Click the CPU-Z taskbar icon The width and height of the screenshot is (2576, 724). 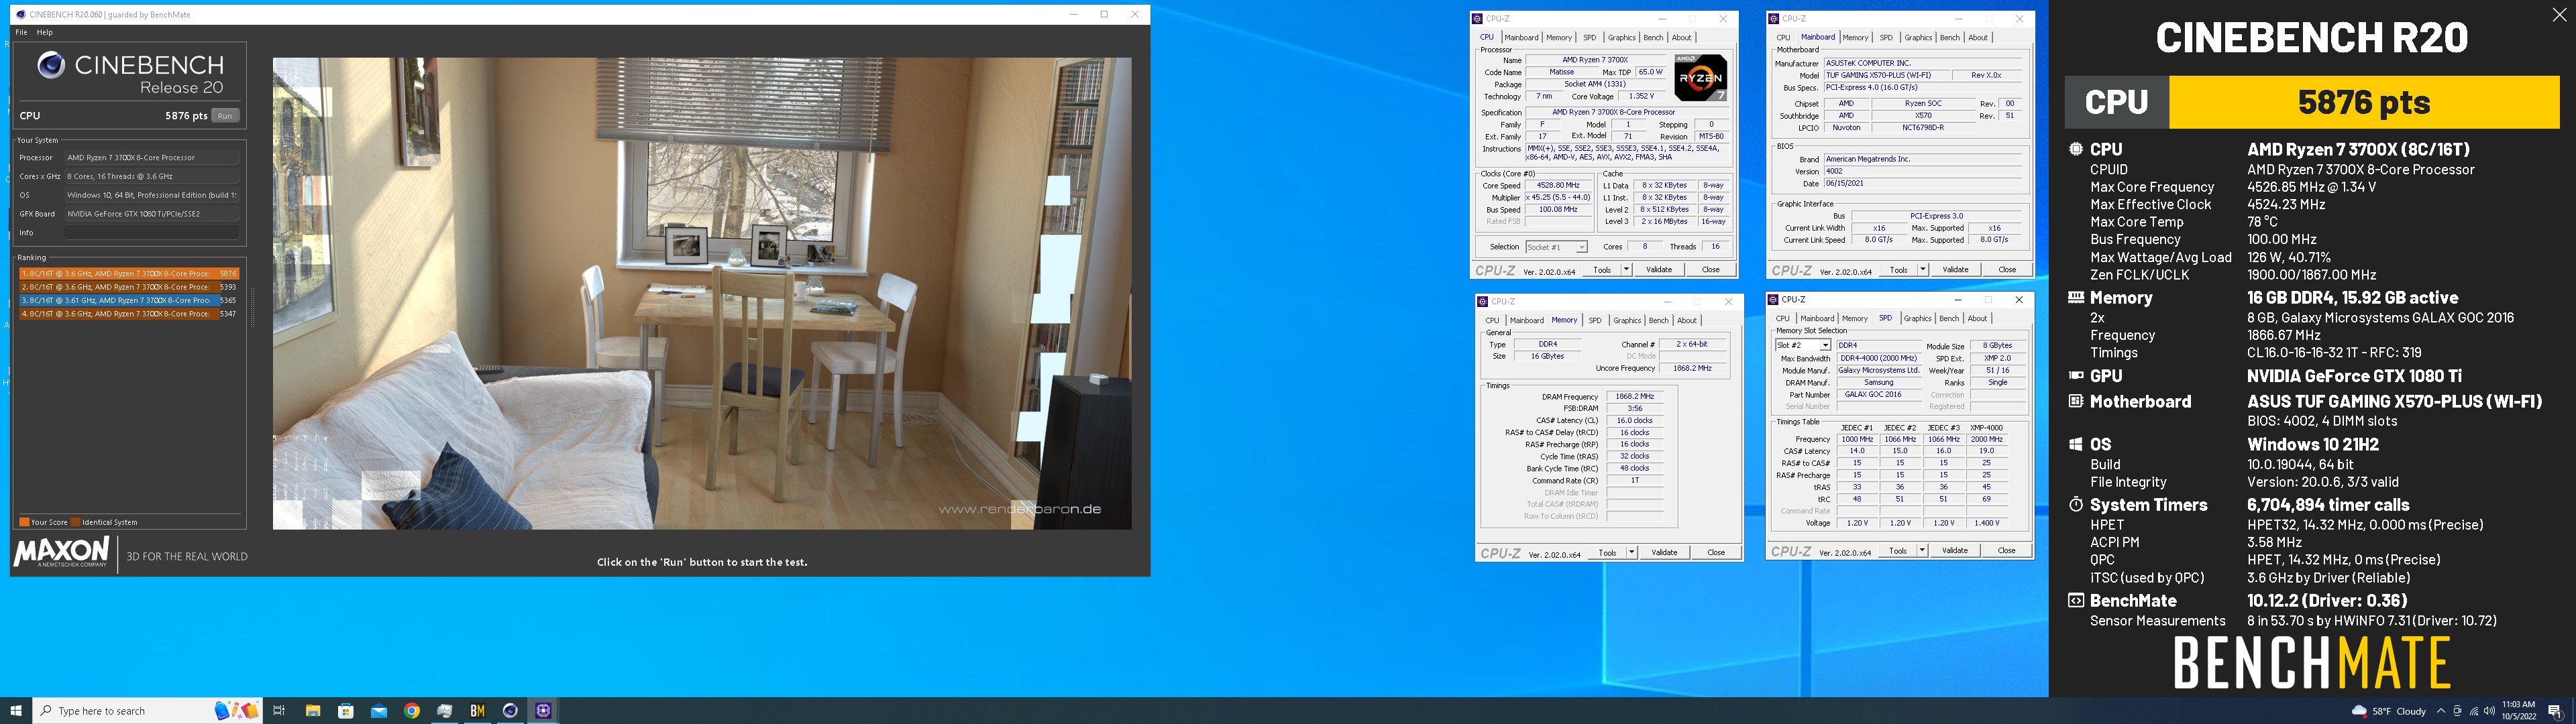[x=543, y=711]
